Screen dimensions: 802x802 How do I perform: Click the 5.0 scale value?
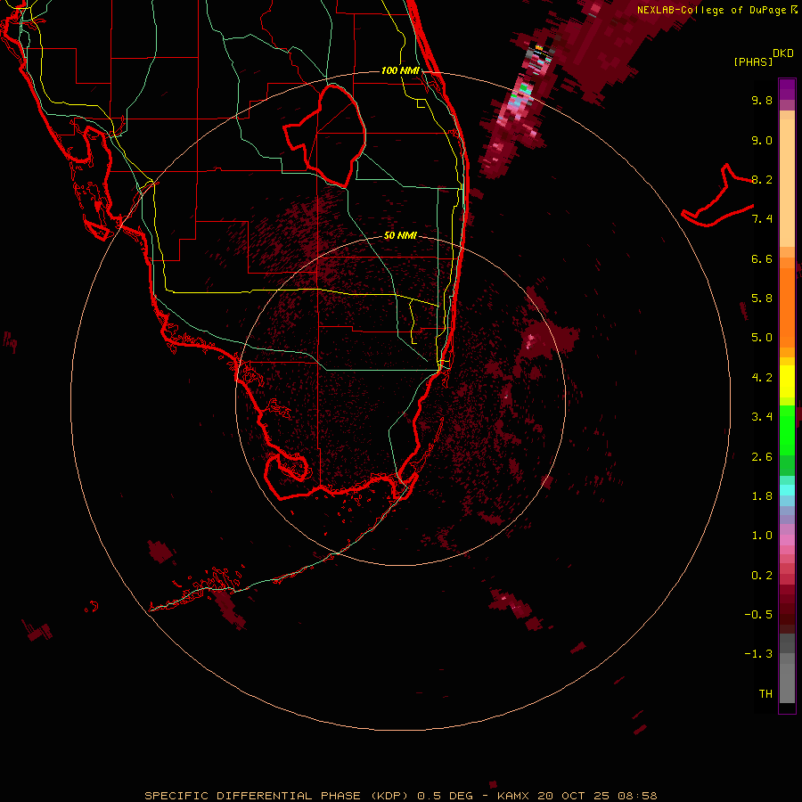point(762,338)
